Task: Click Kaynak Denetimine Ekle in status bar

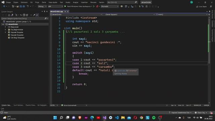Action: tap(180, 113)
